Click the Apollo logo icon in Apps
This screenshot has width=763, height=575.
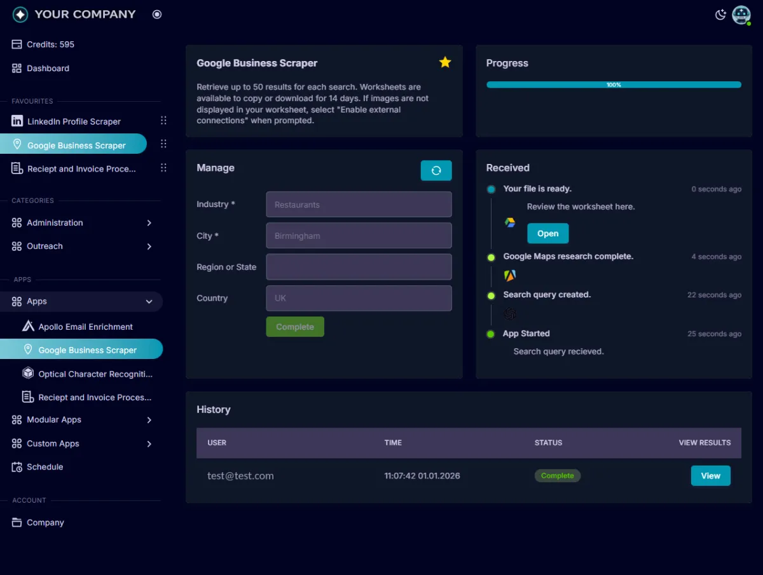tap(28, 326)
